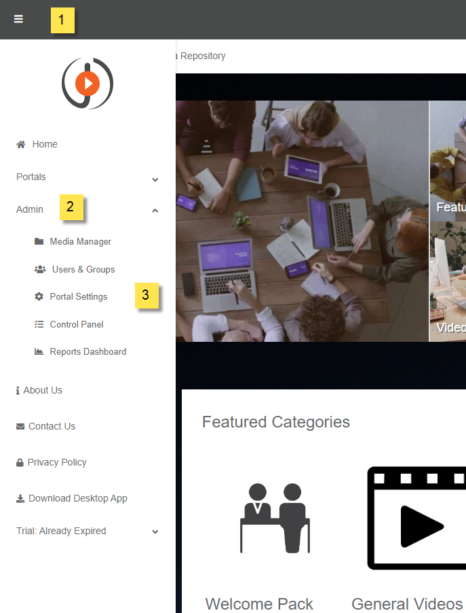
Task: Click the Control Panel checklist icon
Action: [x=39, y=324]
